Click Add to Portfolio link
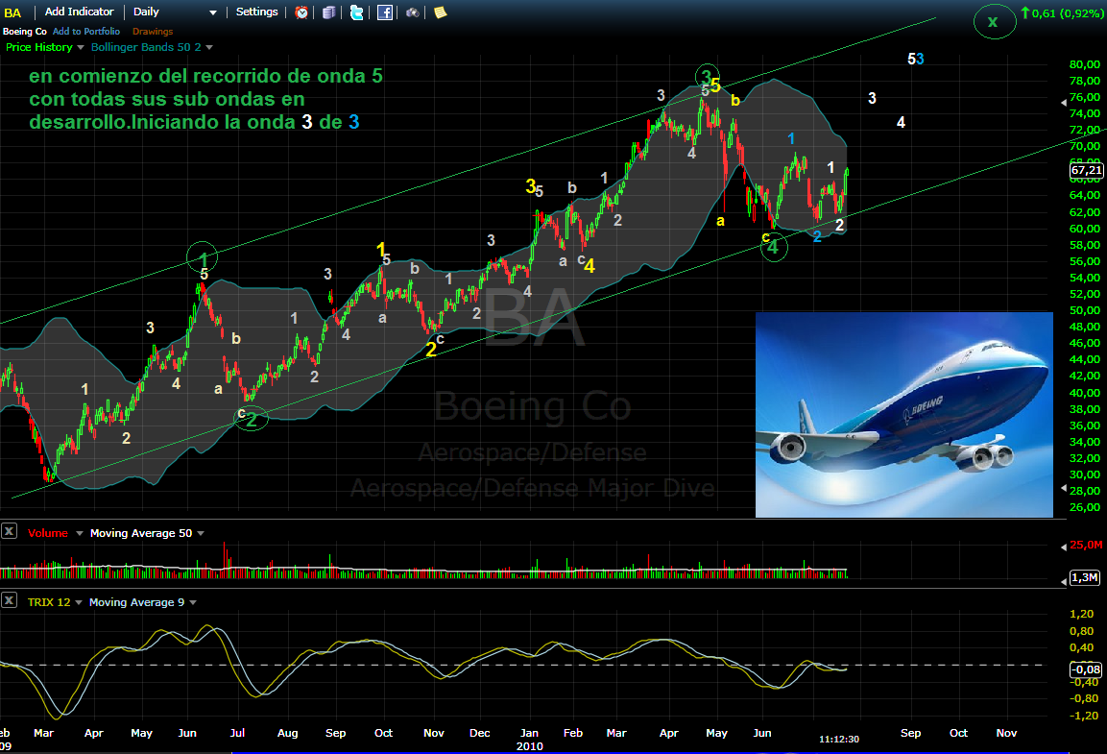 click(x=86, y=31)
